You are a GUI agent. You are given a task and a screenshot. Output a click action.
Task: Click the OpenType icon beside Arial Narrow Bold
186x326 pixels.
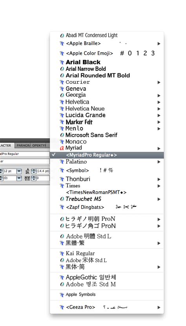[62, 69]
